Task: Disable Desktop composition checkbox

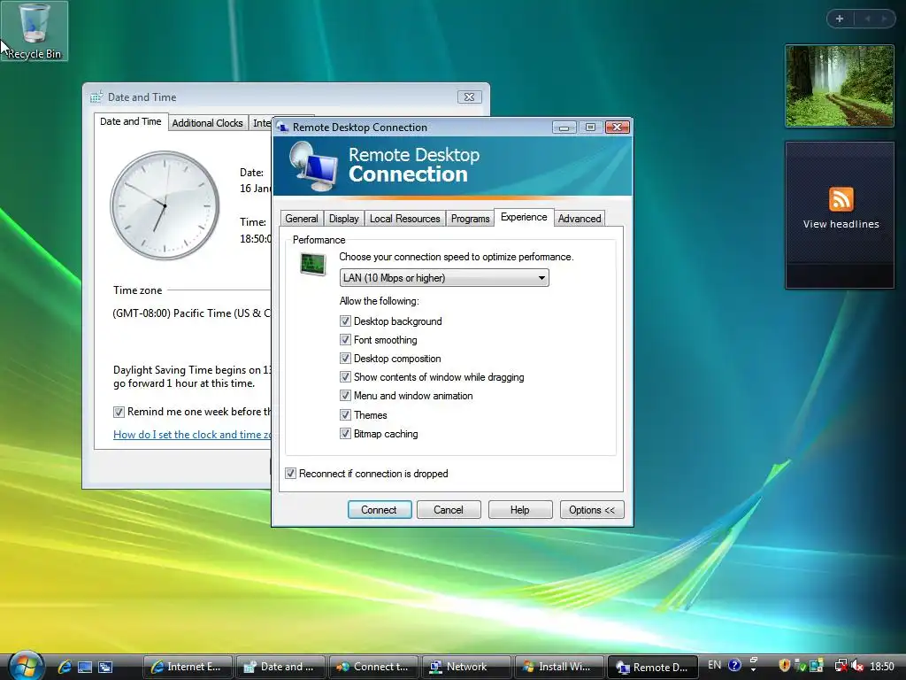Action: [x=345, y=359]
